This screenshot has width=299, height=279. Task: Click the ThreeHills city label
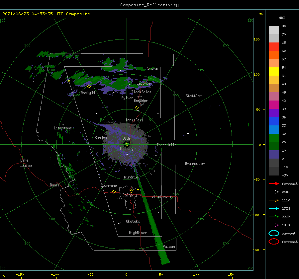pos(166,145)
